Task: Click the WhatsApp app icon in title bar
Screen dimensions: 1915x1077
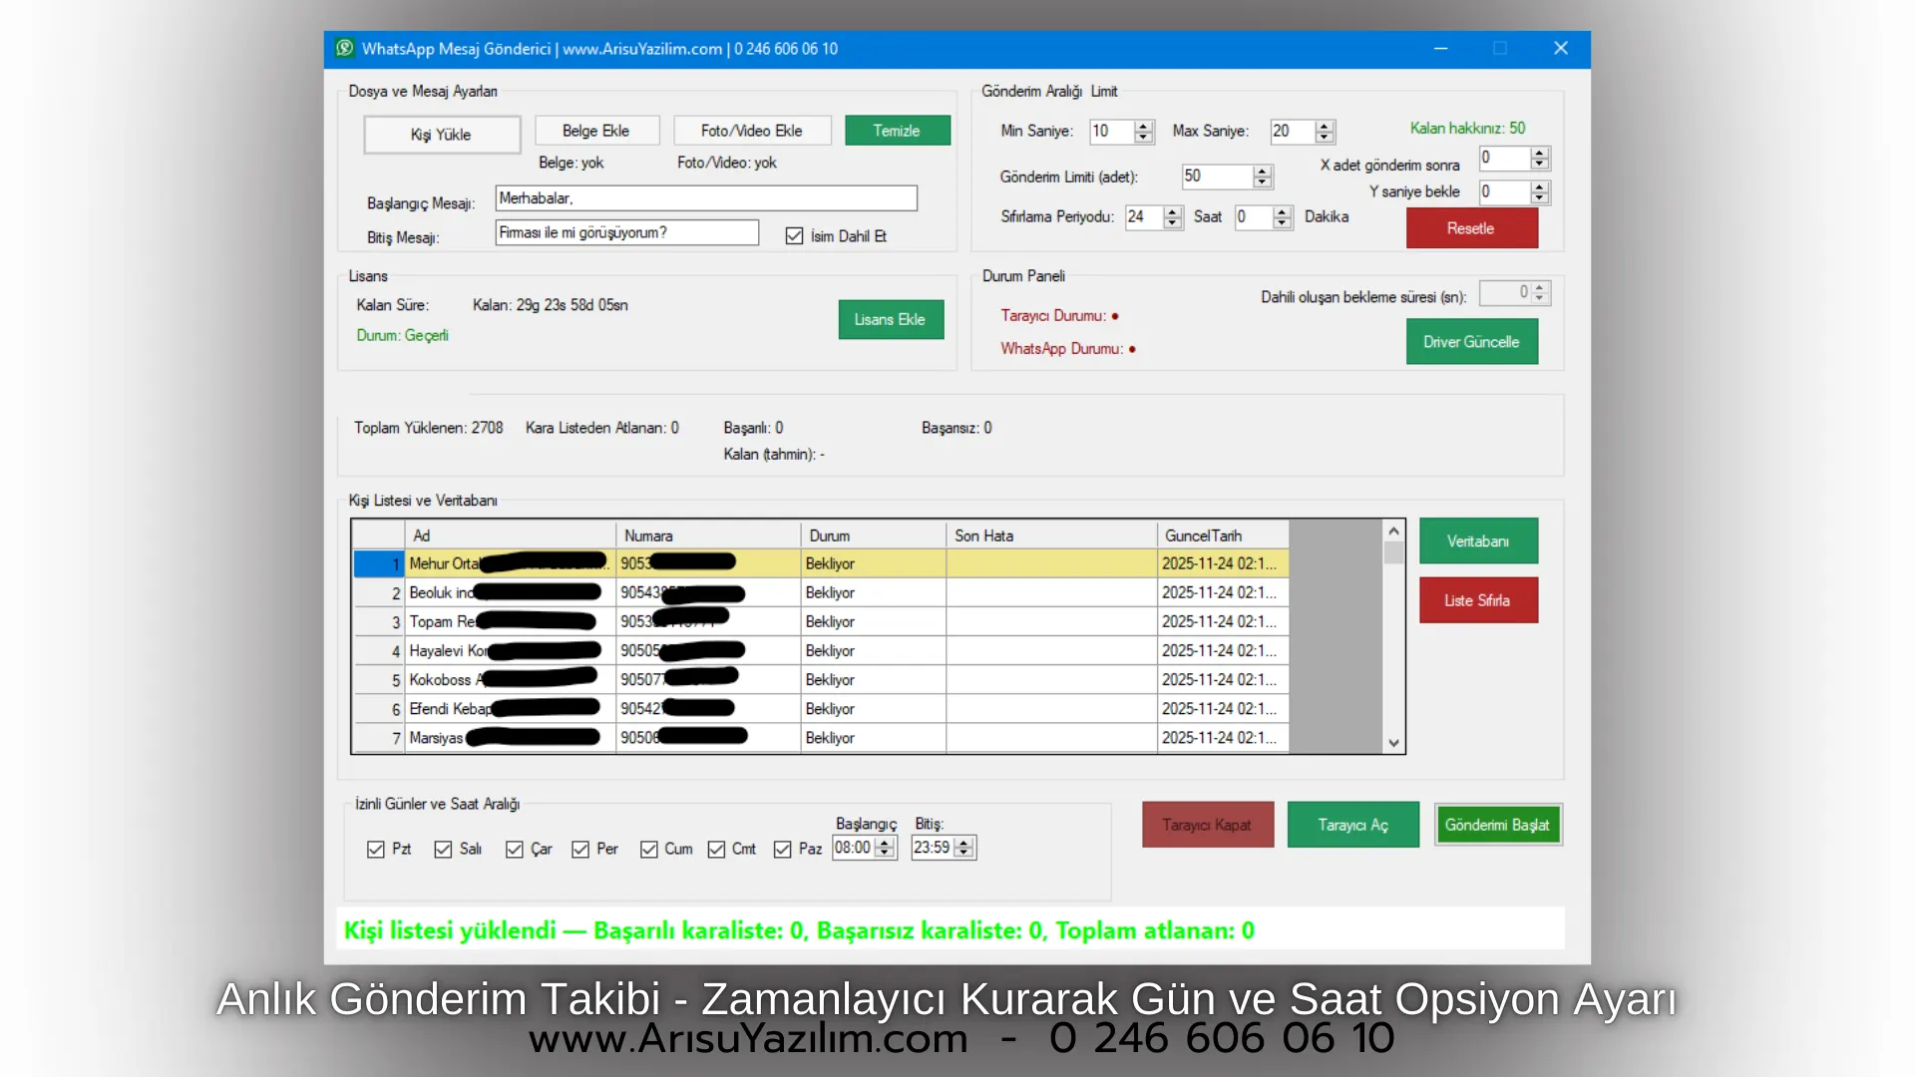Action: 345,48
